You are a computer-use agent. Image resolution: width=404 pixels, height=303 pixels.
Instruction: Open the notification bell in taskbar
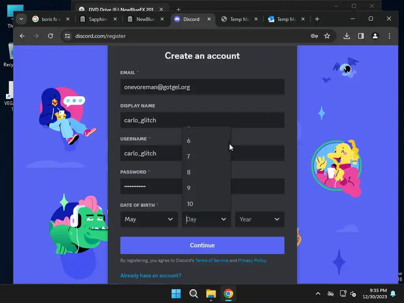pyautogui.click(x=393, y=294)
